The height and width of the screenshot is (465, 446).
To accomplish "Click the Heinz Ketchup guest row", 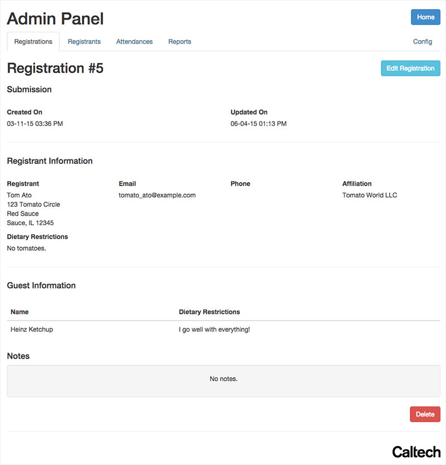I will [224, 330].
